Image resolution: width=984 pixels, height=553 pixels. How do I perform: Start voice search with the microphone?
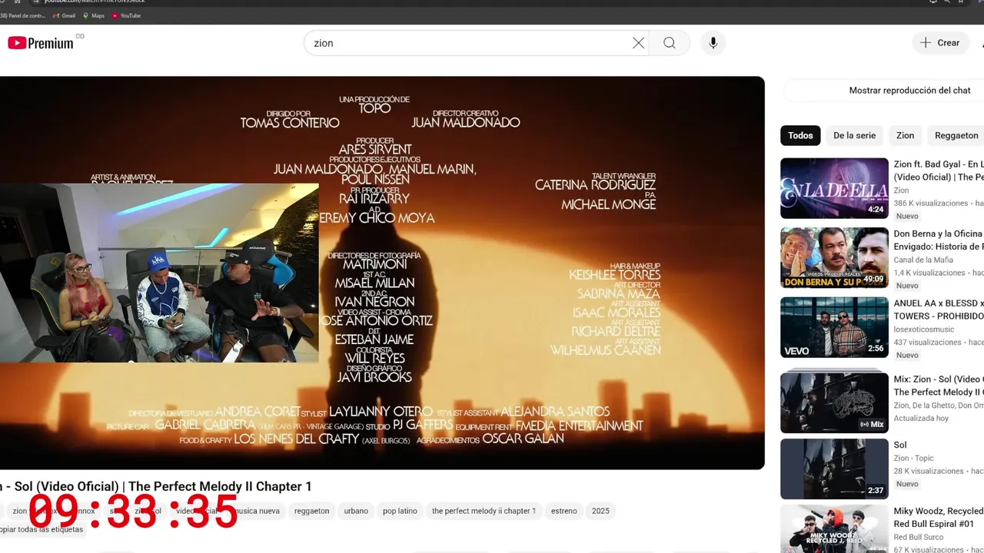tap(713, 43)
